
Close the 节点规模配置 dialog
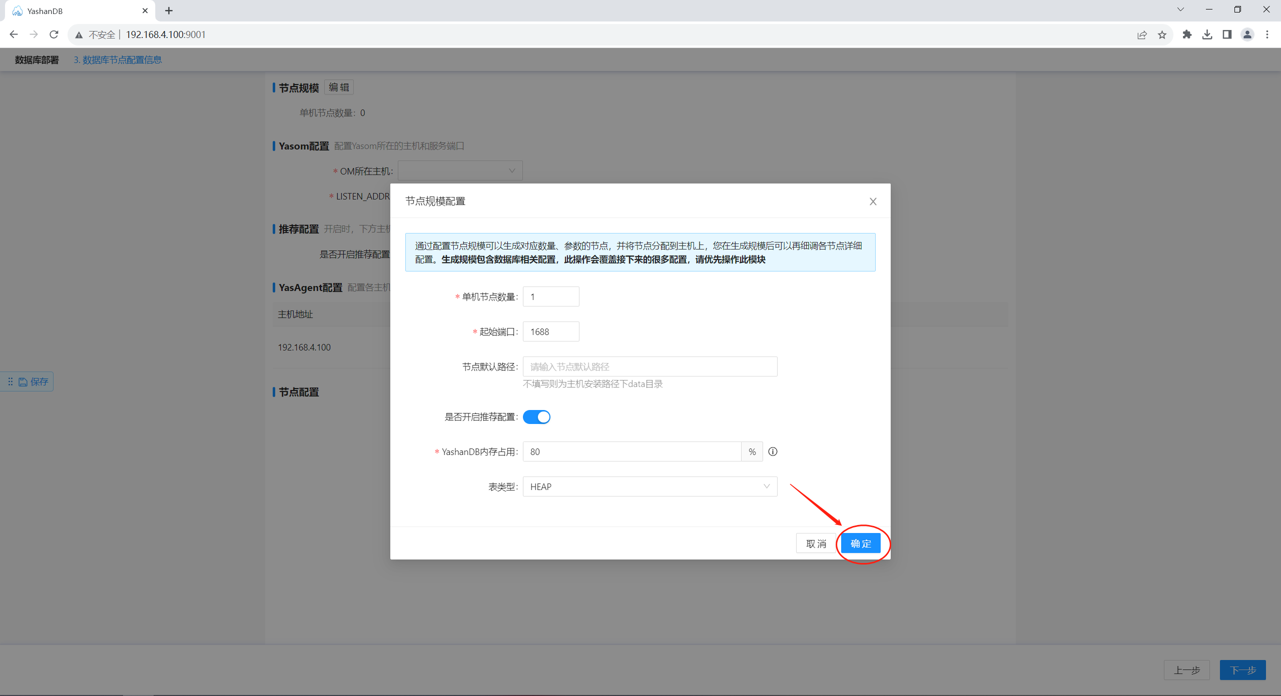(873, 201)
